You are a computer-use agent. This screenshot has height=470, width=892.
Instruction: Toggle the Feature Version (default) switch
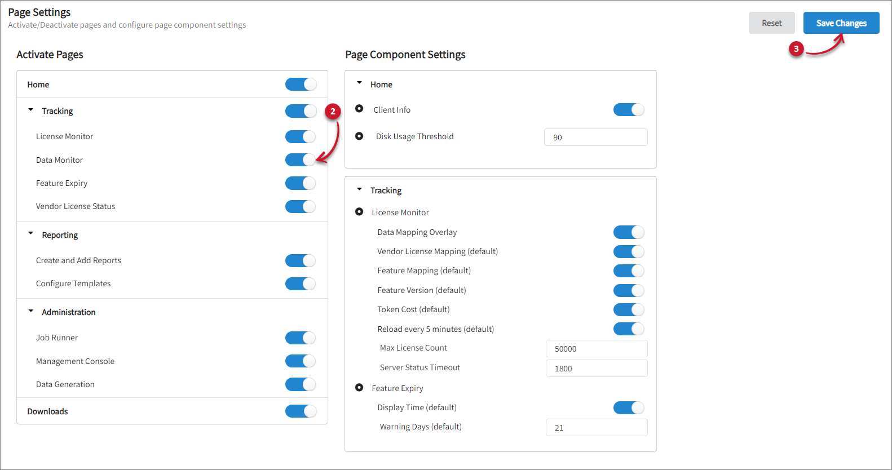pos(629,290)
